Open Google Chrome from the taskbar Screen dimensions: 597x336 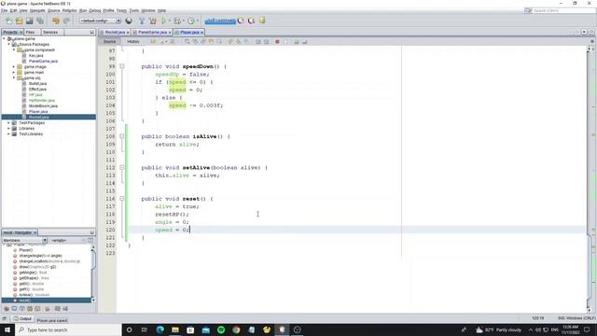coord(236,329)
